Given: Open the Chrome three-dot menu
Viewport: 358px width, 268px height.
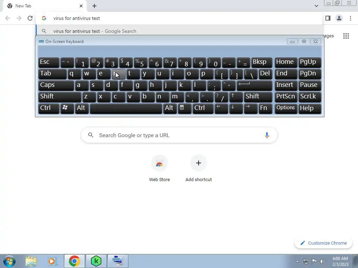Looking at the screenshot, I should tap(350, 18).
